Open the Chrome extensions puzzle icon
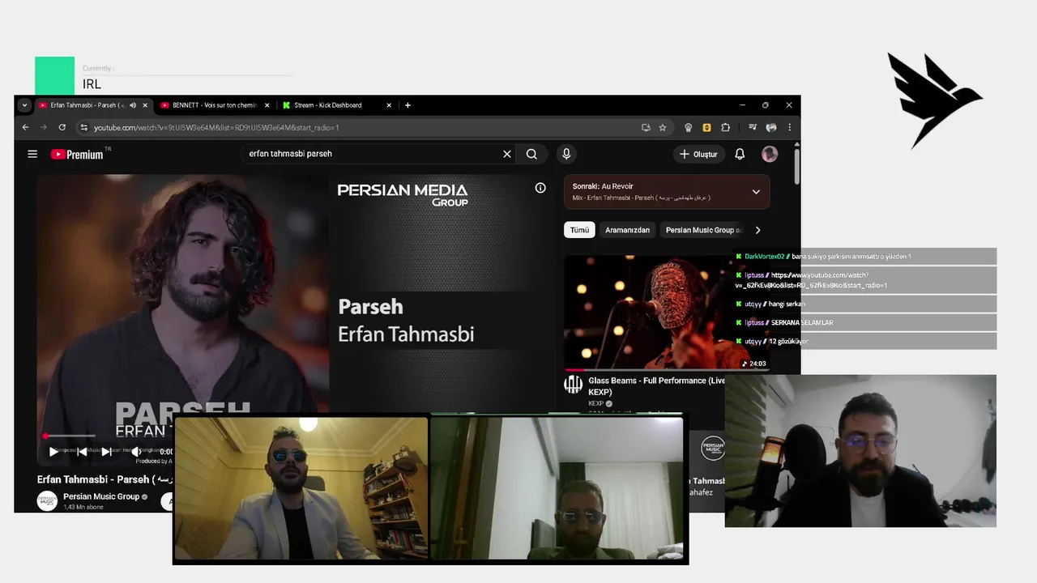This screenshot has width=1037, height=583. click(x=725, y=127)
